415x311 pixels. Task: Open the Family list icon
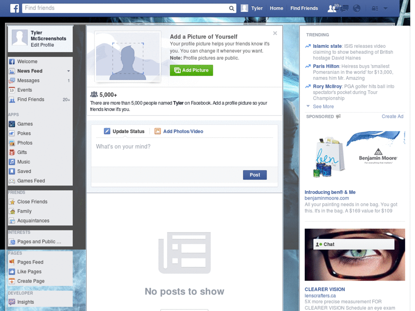click(12, 211)
